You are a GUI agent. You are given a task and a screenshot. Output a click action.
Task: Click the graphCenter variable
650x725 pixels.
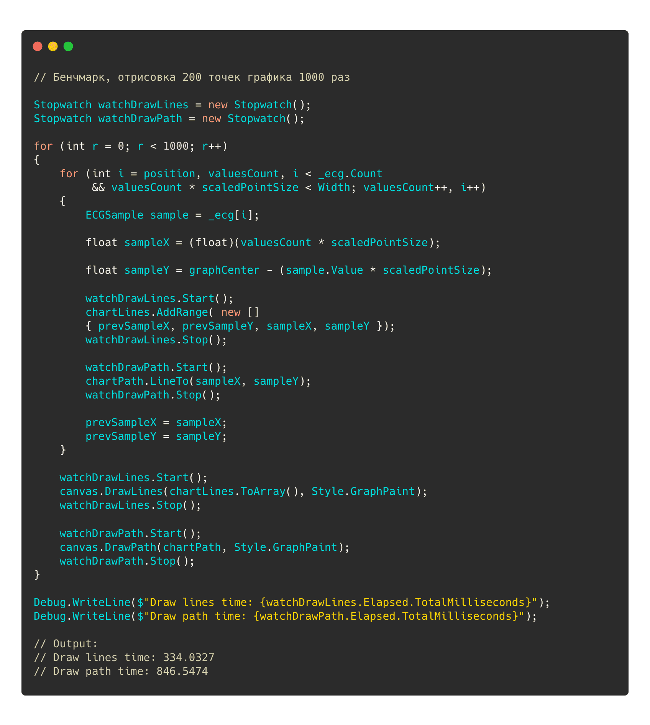point(224,270)
